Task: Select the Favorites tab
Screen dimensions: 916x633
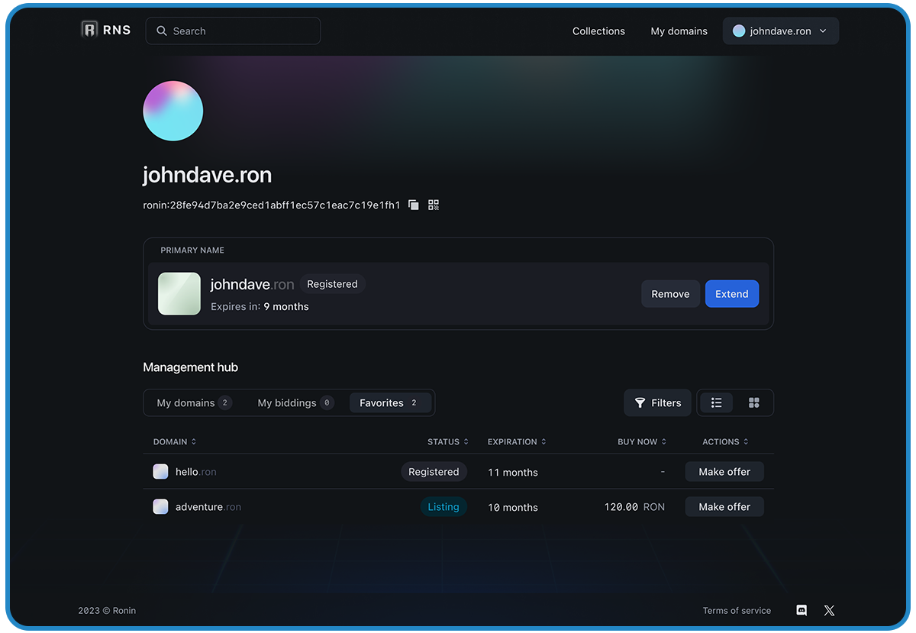Action: coord(390,403)
